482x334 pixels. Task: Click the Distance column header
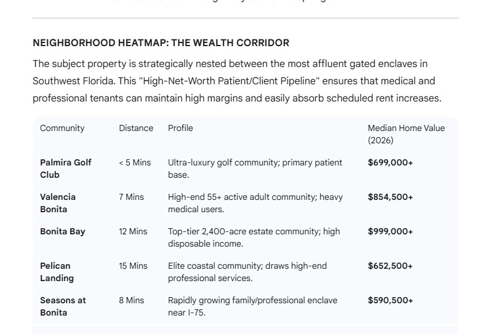136,128
